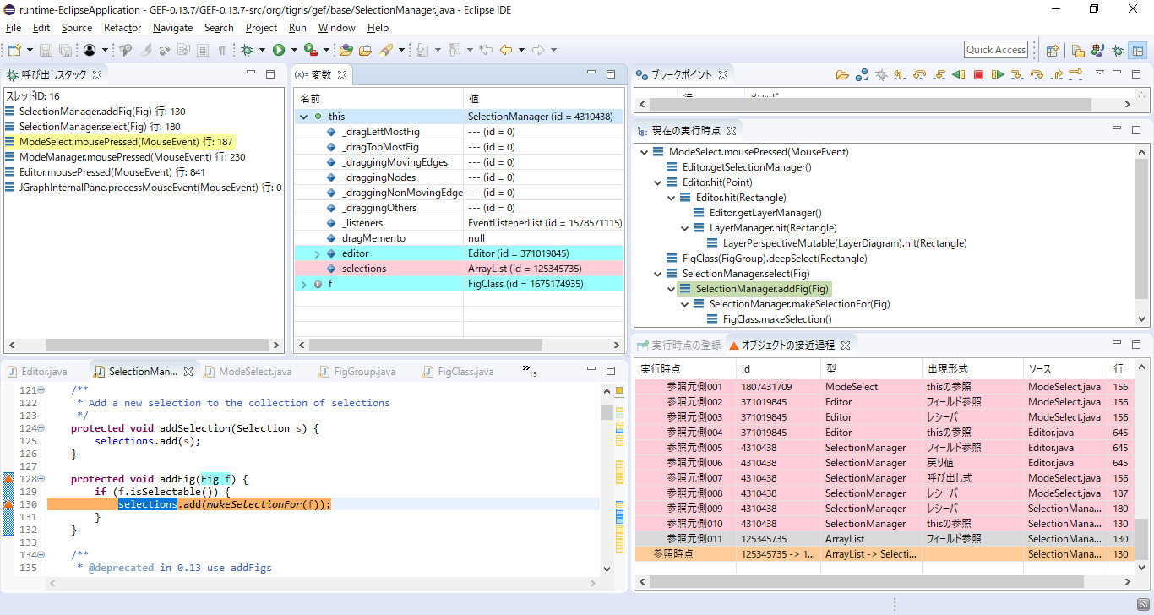This screenshot has height=615, width=1154.
Task: Open the Refactor menu
Action: [122, 28]
